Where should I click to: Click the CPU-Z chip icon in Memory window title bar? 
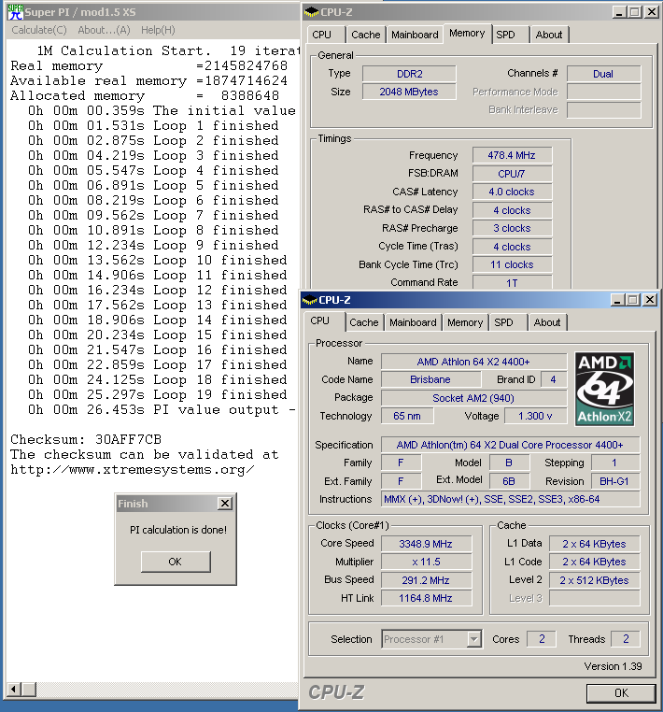tap(311, 12)
